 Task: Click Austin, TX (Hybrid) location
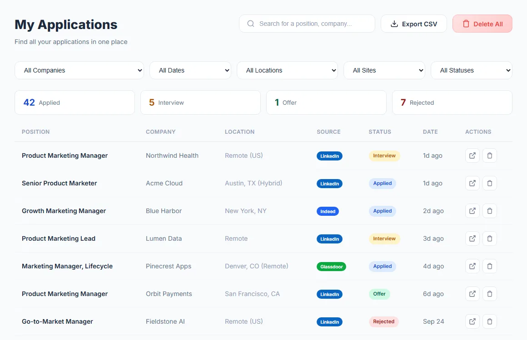(254, 183)
